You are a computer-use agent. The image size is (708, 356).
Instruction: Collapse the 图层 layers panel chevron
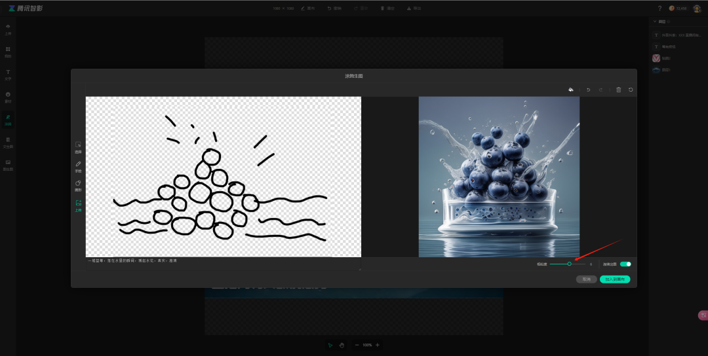654,22
